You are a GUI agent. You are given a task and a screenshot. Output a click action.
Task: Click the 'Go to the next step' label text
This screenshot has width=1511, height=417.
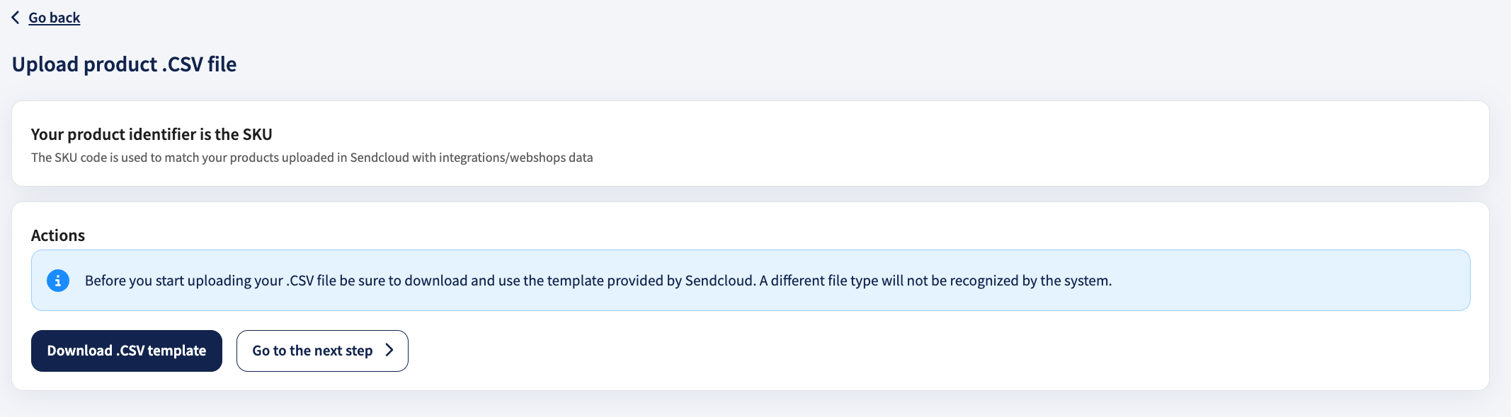pyautogui.click(x=312, y=351)
